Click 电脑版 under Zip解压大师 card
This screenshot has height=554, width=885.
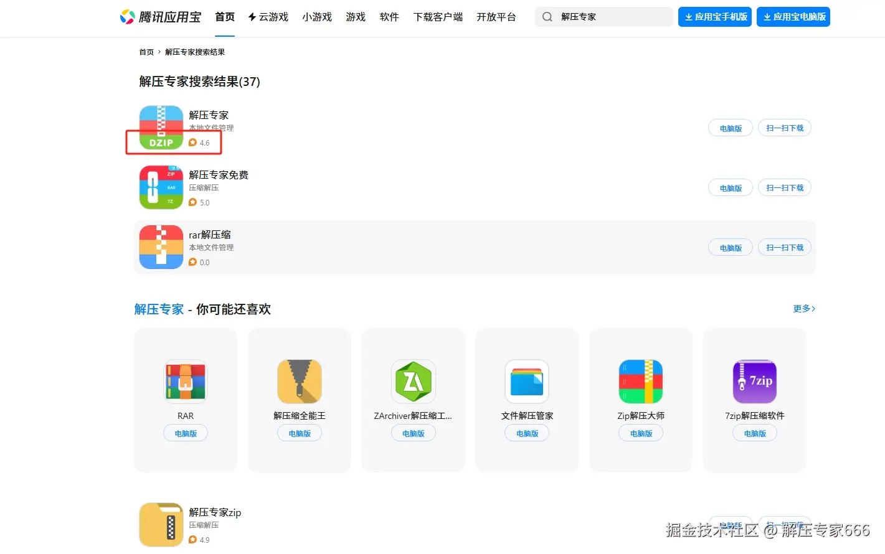click(x=641, y=433)
